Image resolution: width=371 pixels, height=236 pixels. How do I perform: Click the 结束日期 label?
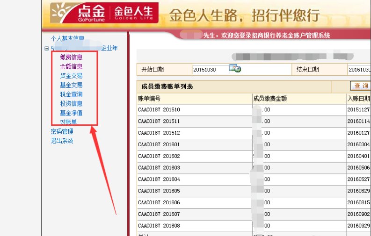[x=307, y=70]
